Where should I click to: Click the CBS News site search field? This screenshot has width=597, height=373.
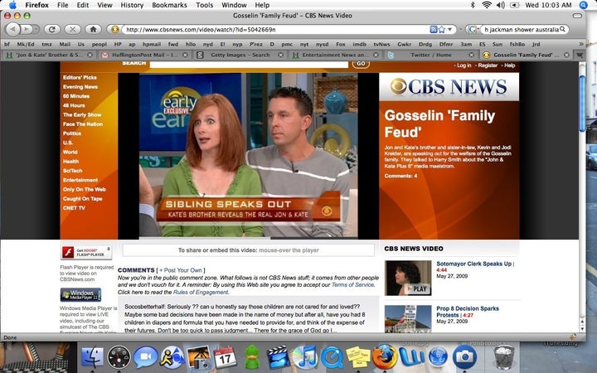249,65
